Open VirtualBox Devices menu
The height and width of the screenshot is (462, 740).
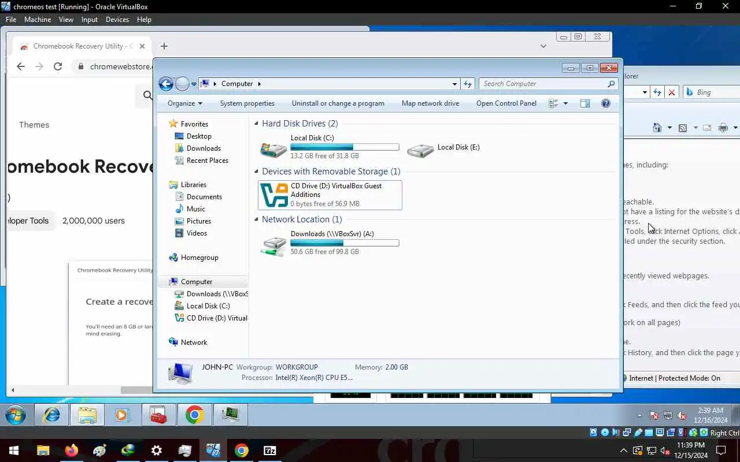(117, 19)
